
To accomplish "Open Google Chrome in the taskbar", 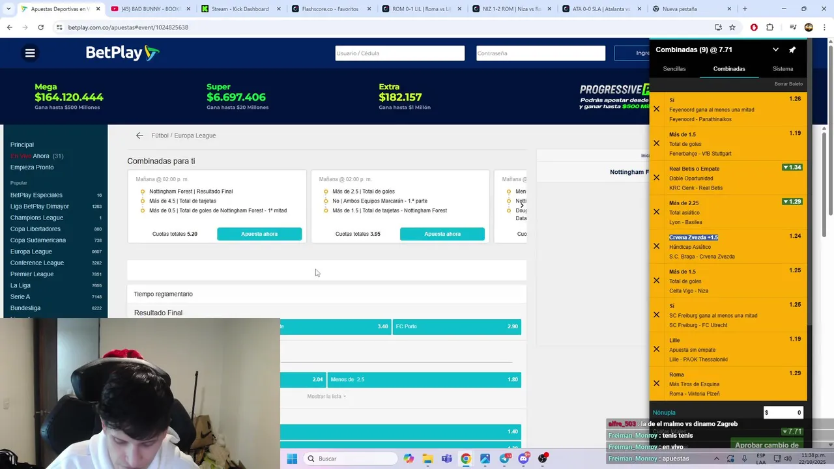I will click(466, 459).
